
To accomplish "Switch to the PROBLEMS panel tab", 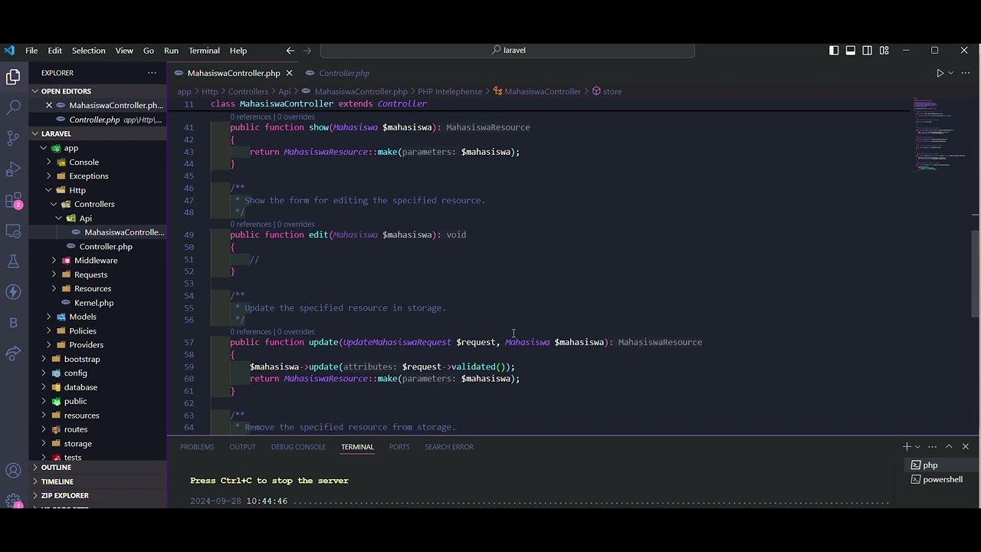I will pyautogui.click(x=197, y=447).
